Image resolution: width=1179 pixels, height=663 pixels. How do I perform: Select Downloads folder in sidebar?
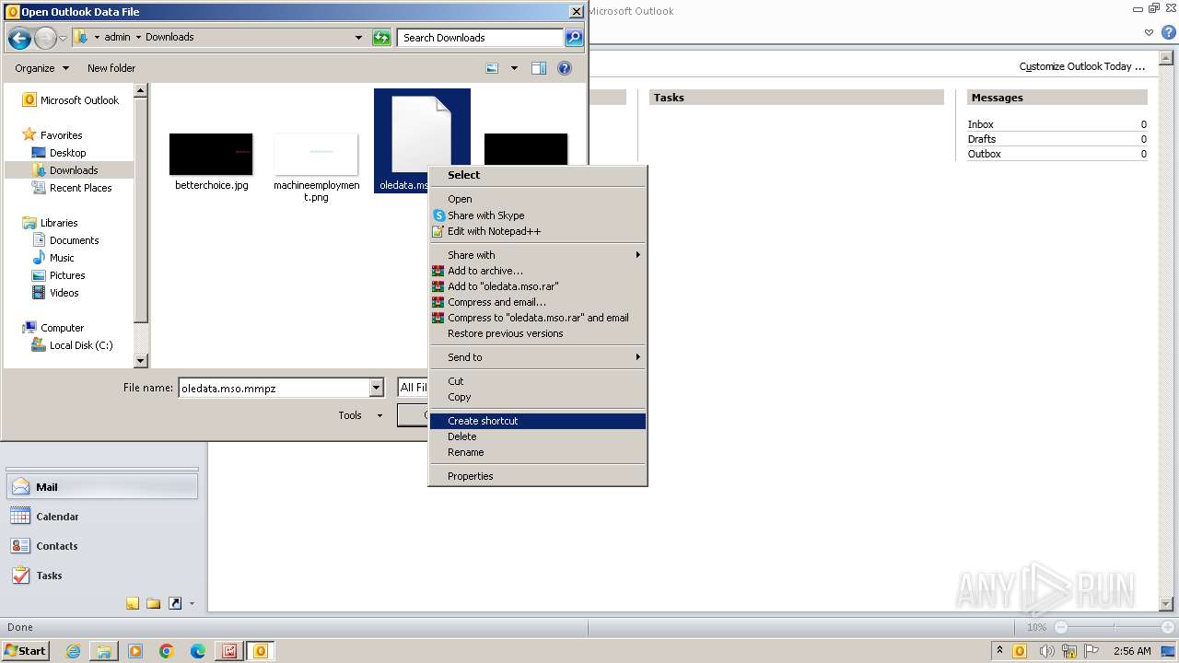point(69,170)
